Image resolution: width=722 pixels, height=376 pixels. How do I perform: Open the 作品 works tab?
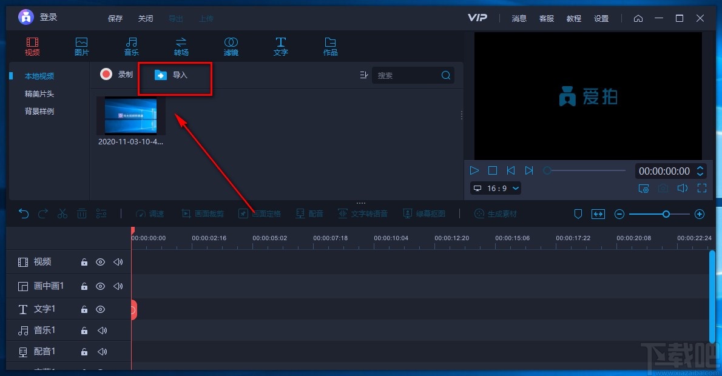(x=330, y=47)
